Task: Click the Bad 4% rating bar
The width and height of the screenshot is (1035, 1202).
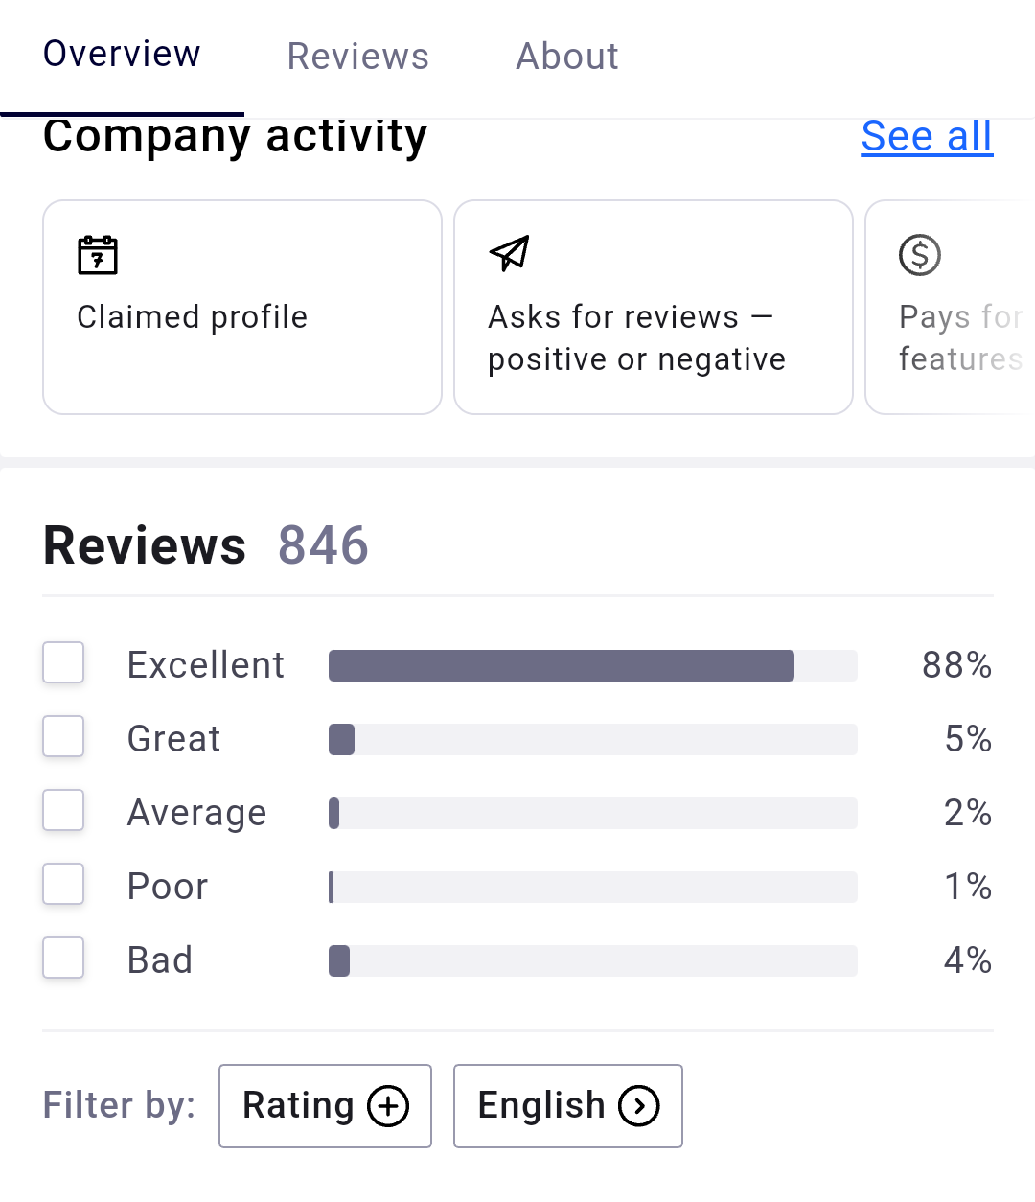Action: (x=592, y=960)
